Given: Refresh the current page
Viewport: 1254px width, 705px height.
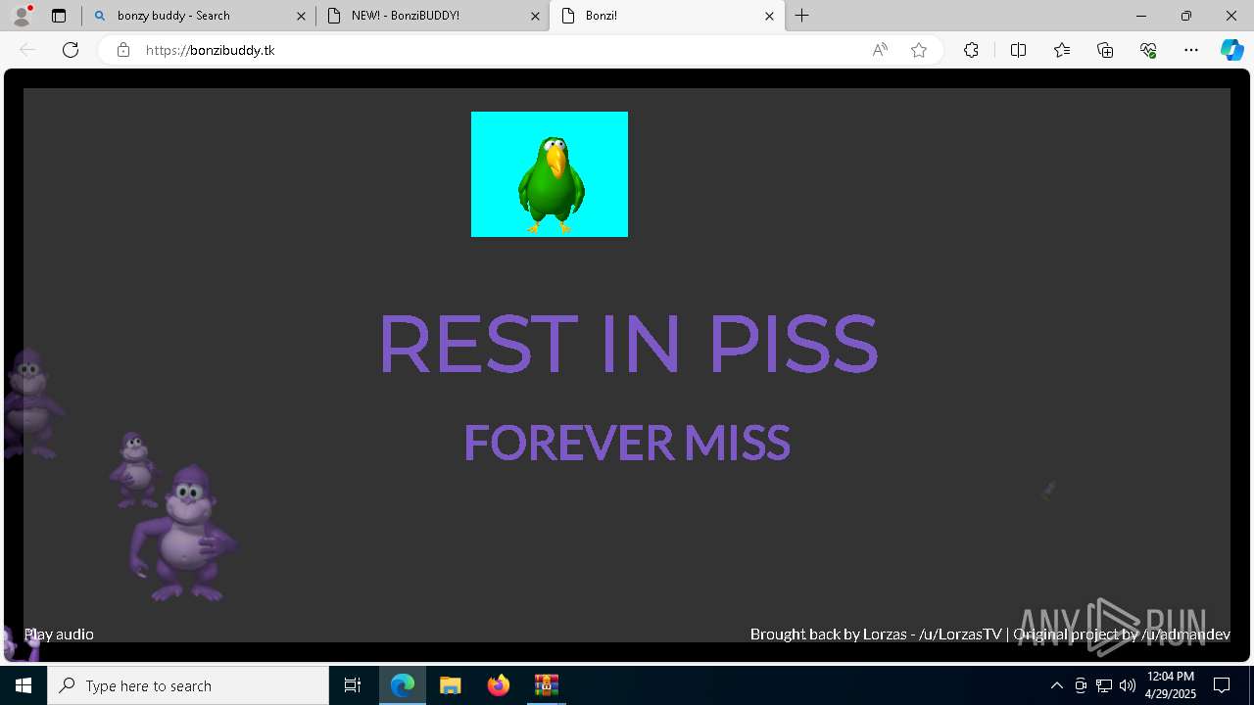Looking at the screenshot, I should click(x=71, y=50).
